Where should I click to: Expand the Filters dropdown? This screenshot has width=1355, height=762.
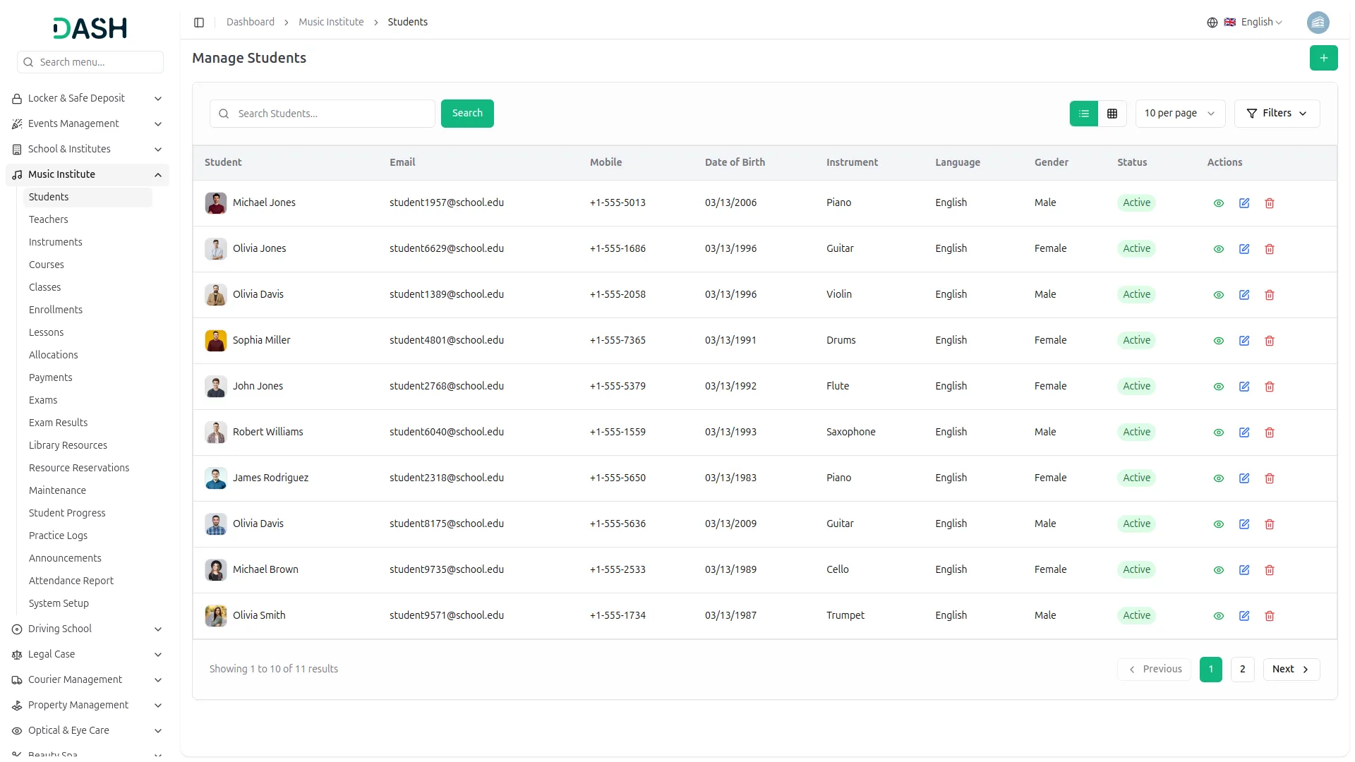pos(1276,114)
